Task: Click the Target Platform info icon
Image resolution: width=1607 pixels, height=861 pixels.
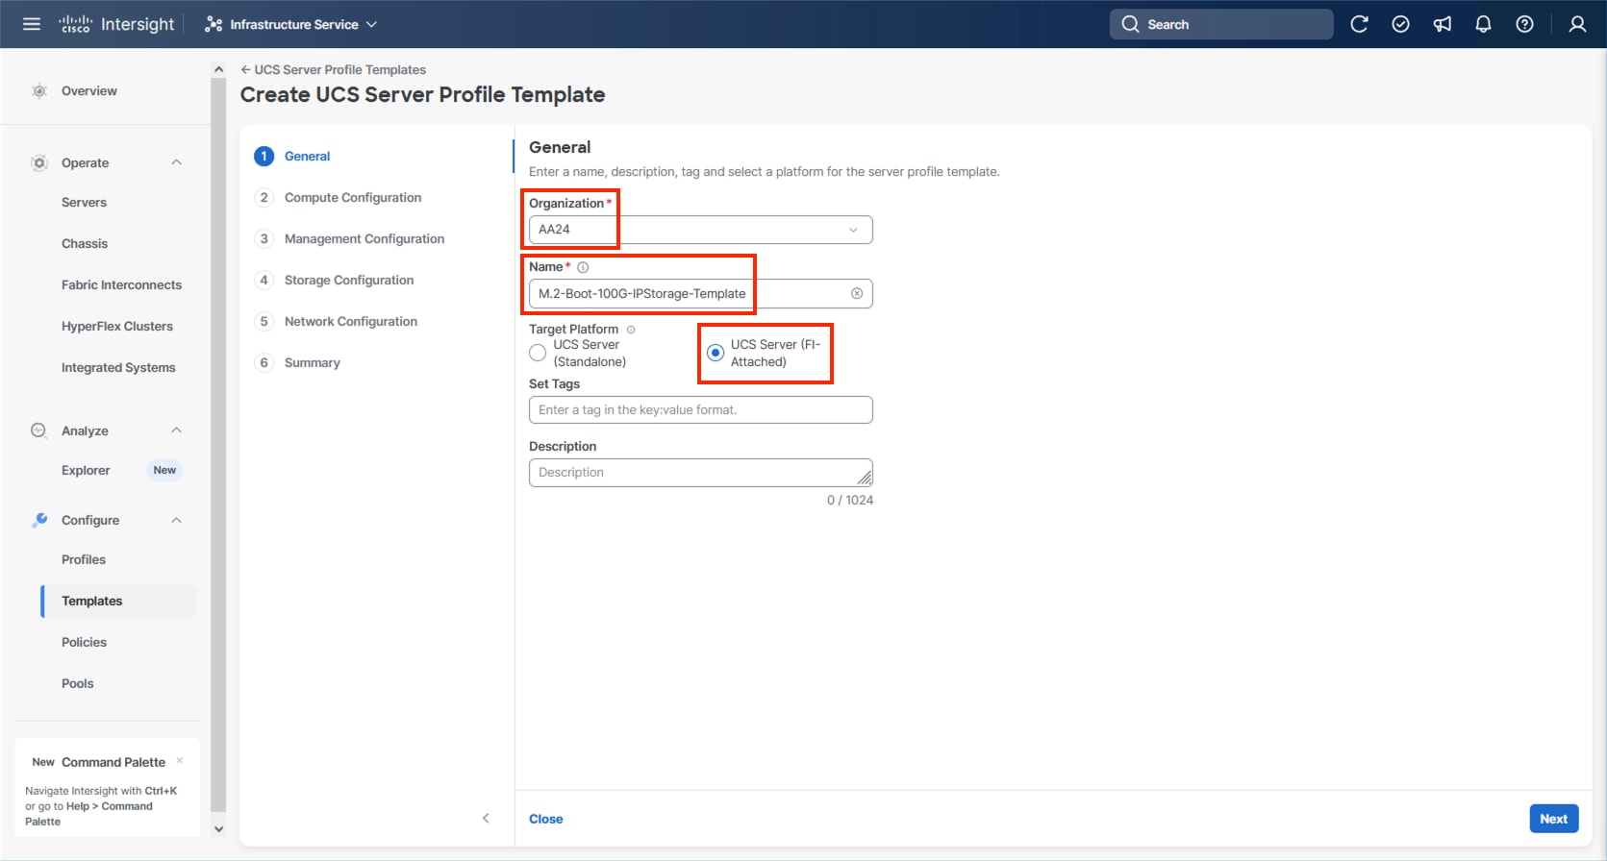Action: [x=631, y=330]
